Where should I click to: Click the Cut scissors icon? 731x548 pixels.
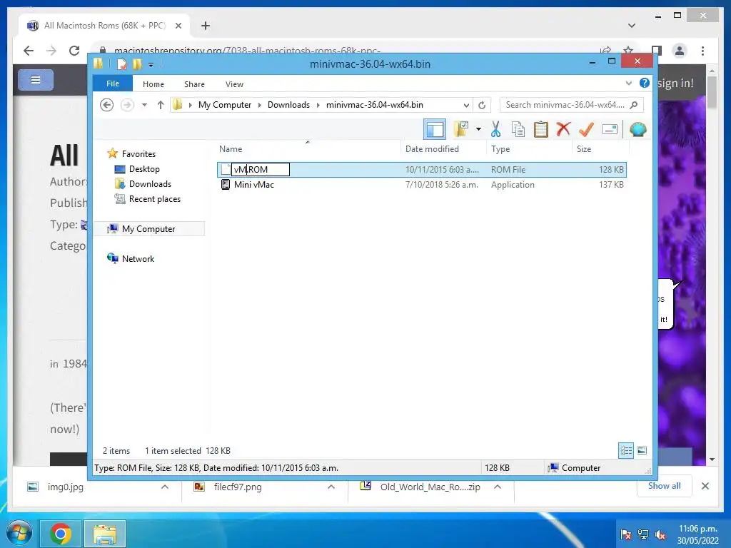coord(495,129)
